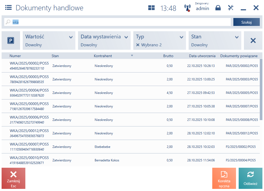Click the magnifier icon in search box
Viewport: 264px width, 191px height.
(8, 22)
